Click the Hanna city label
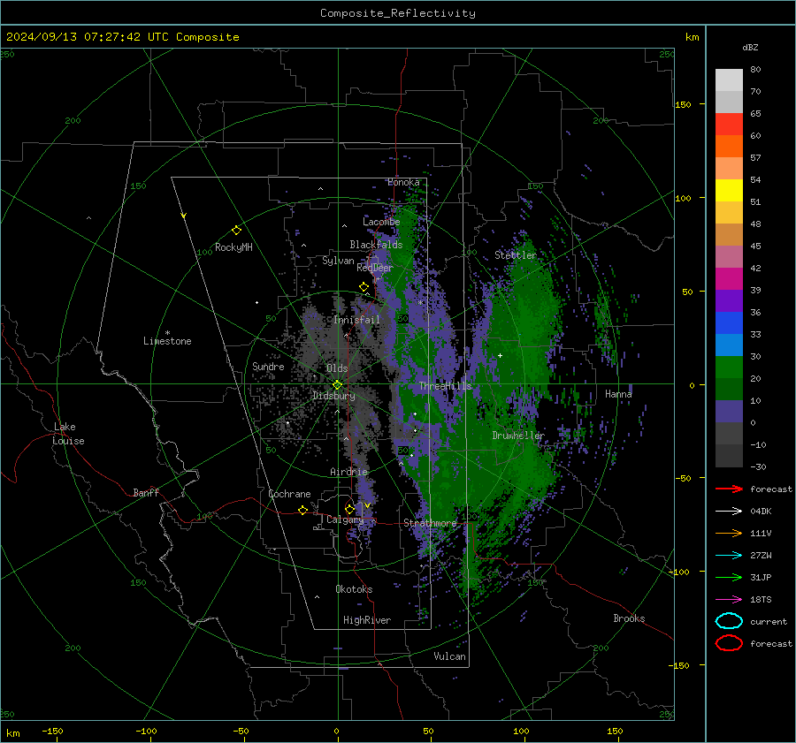Image resolution: width=796 pixels, height=743 pixels. [x=618, y=393]
